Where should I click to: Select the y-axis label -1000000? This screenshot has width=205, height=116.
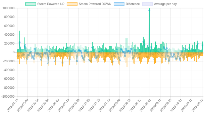[8, 97]
